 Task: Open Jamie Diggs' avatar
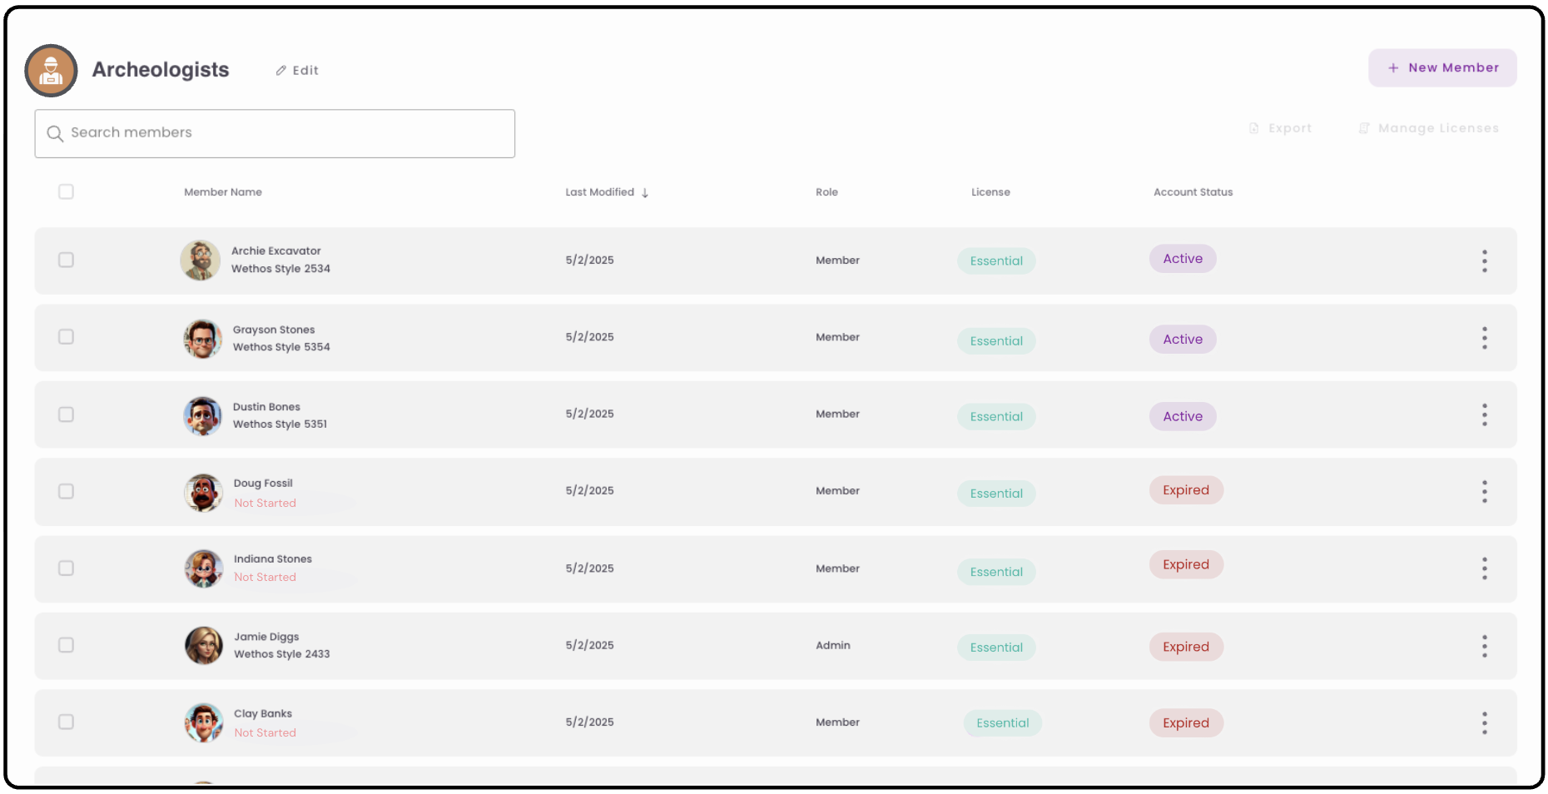coord(204,646)
